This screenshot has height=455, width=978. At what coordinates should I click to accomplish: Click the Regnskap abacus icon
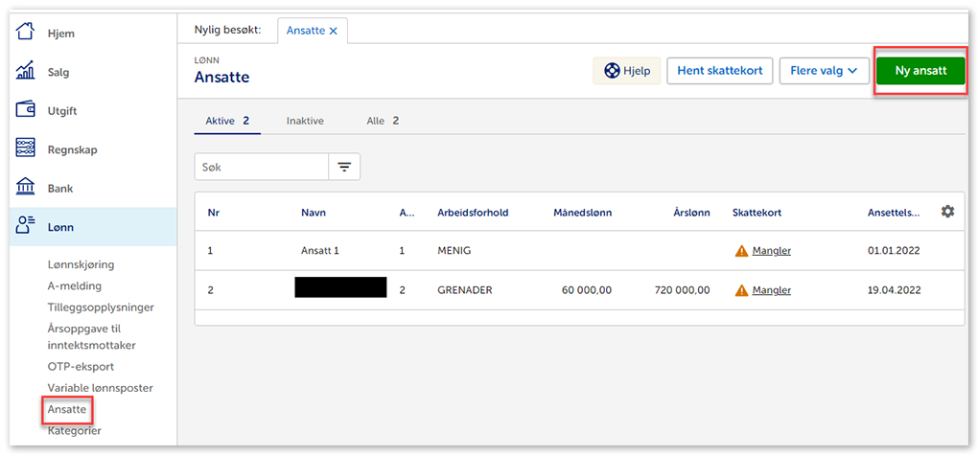tap(26, 149)
